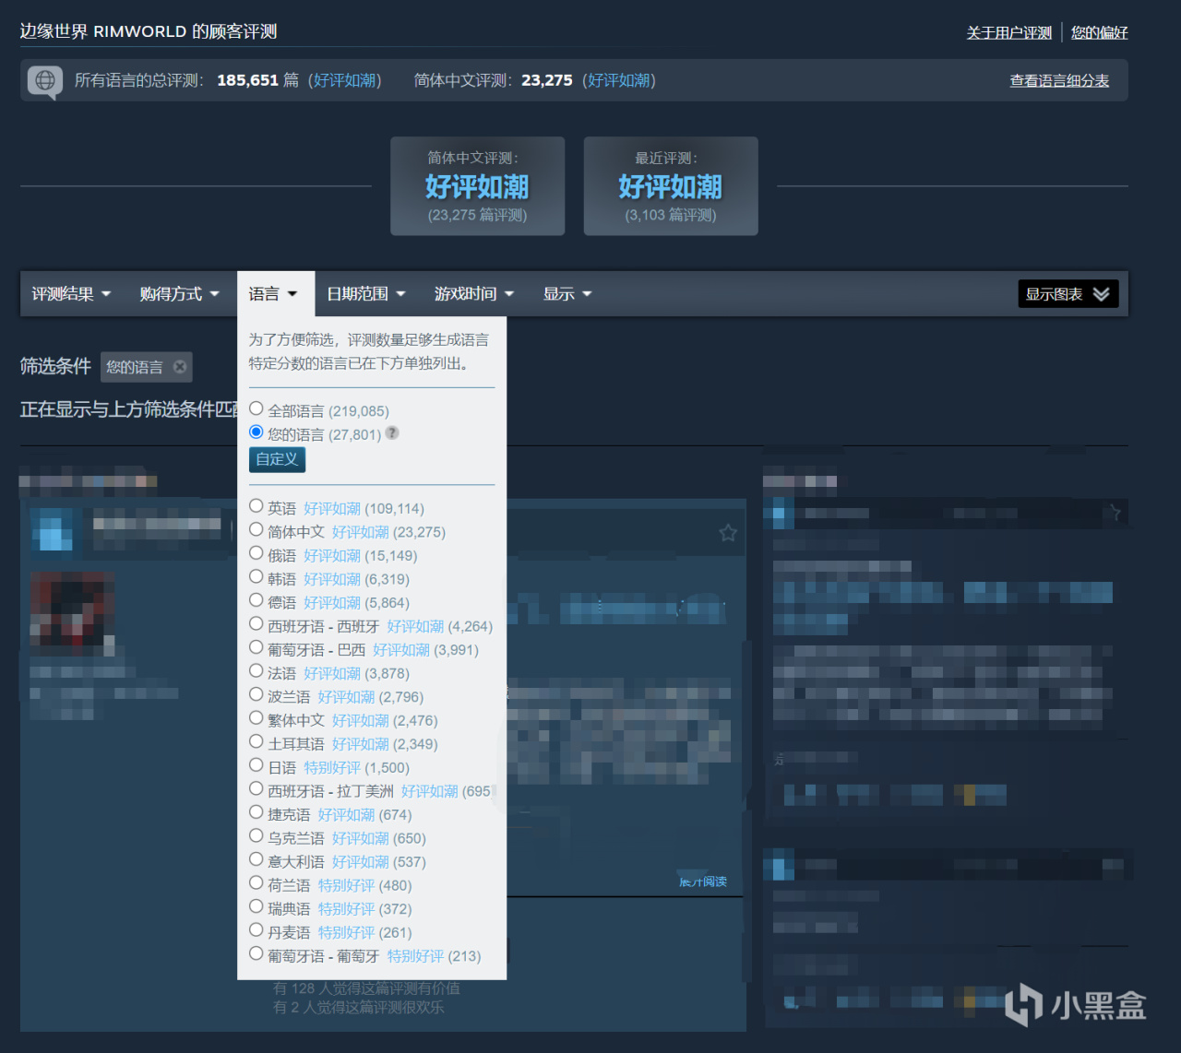Click the 显示图表 button
1181x1053 pixels.
(1068, 294)
